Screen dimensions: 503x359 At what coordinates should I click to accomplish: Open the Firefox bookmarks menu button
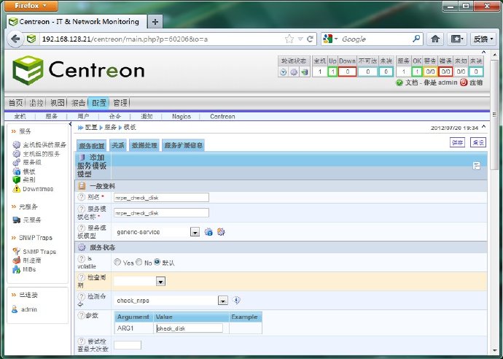(457, 39)
